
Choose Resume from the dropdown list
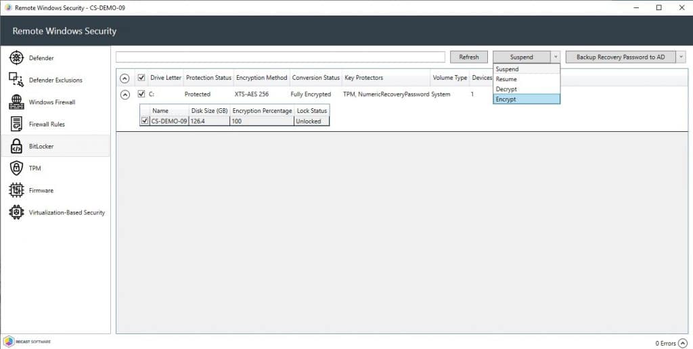(x=527, y=79)
